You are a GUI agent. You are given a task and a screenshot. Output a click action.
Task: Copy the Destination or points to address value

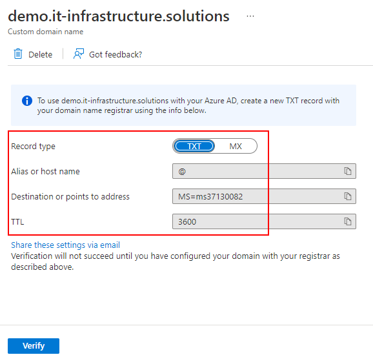pyautogui.click(x=348, y=196)
